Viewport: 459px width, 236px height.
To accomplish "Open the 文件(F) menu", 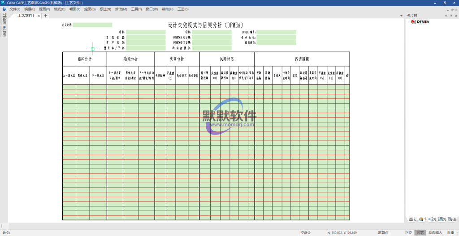I will coord(15,9).
